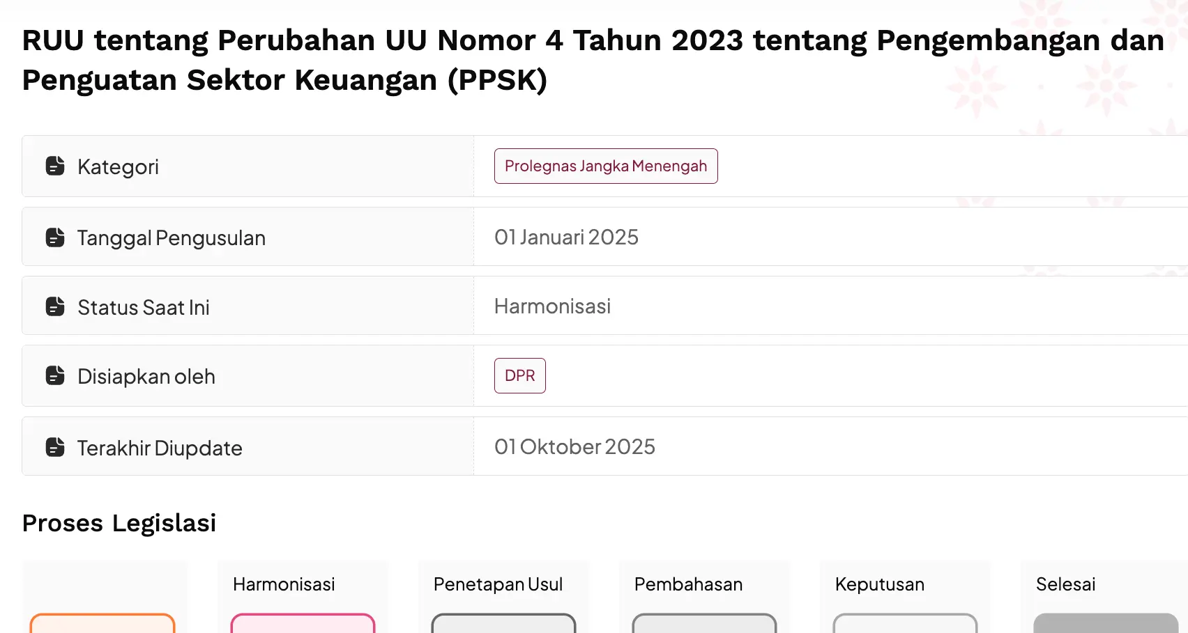Click the document icon beside Status Saat Ini
Screen dimensions: 1188x633
pos(54,306)
